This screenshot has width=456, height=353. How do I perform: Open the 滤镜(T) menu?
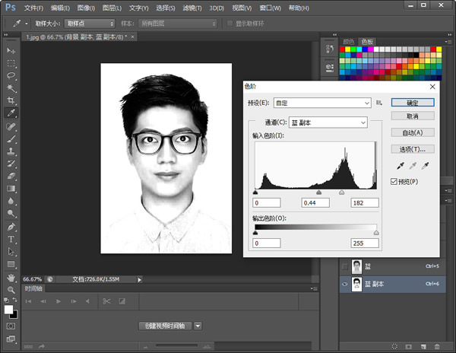click(193, 8)
